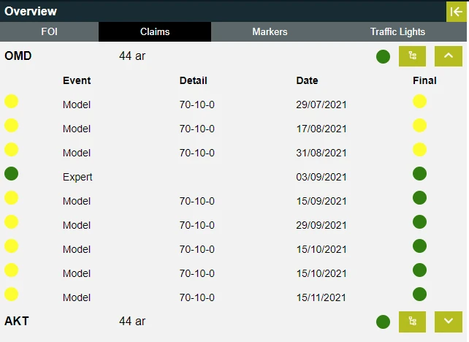Click the Final green indicator for 15/11/2021
Screen dimensions: 469x342
419,294
